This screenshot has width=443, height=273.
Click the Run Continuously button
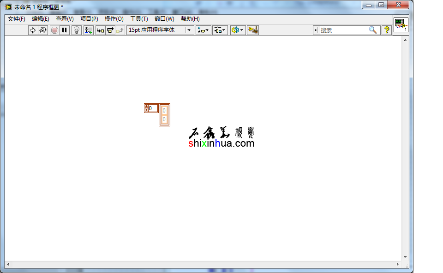43,30
